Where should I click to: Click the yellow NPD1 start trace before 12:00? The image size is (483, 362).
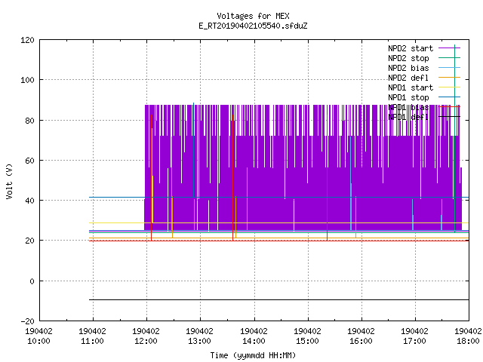117,222
